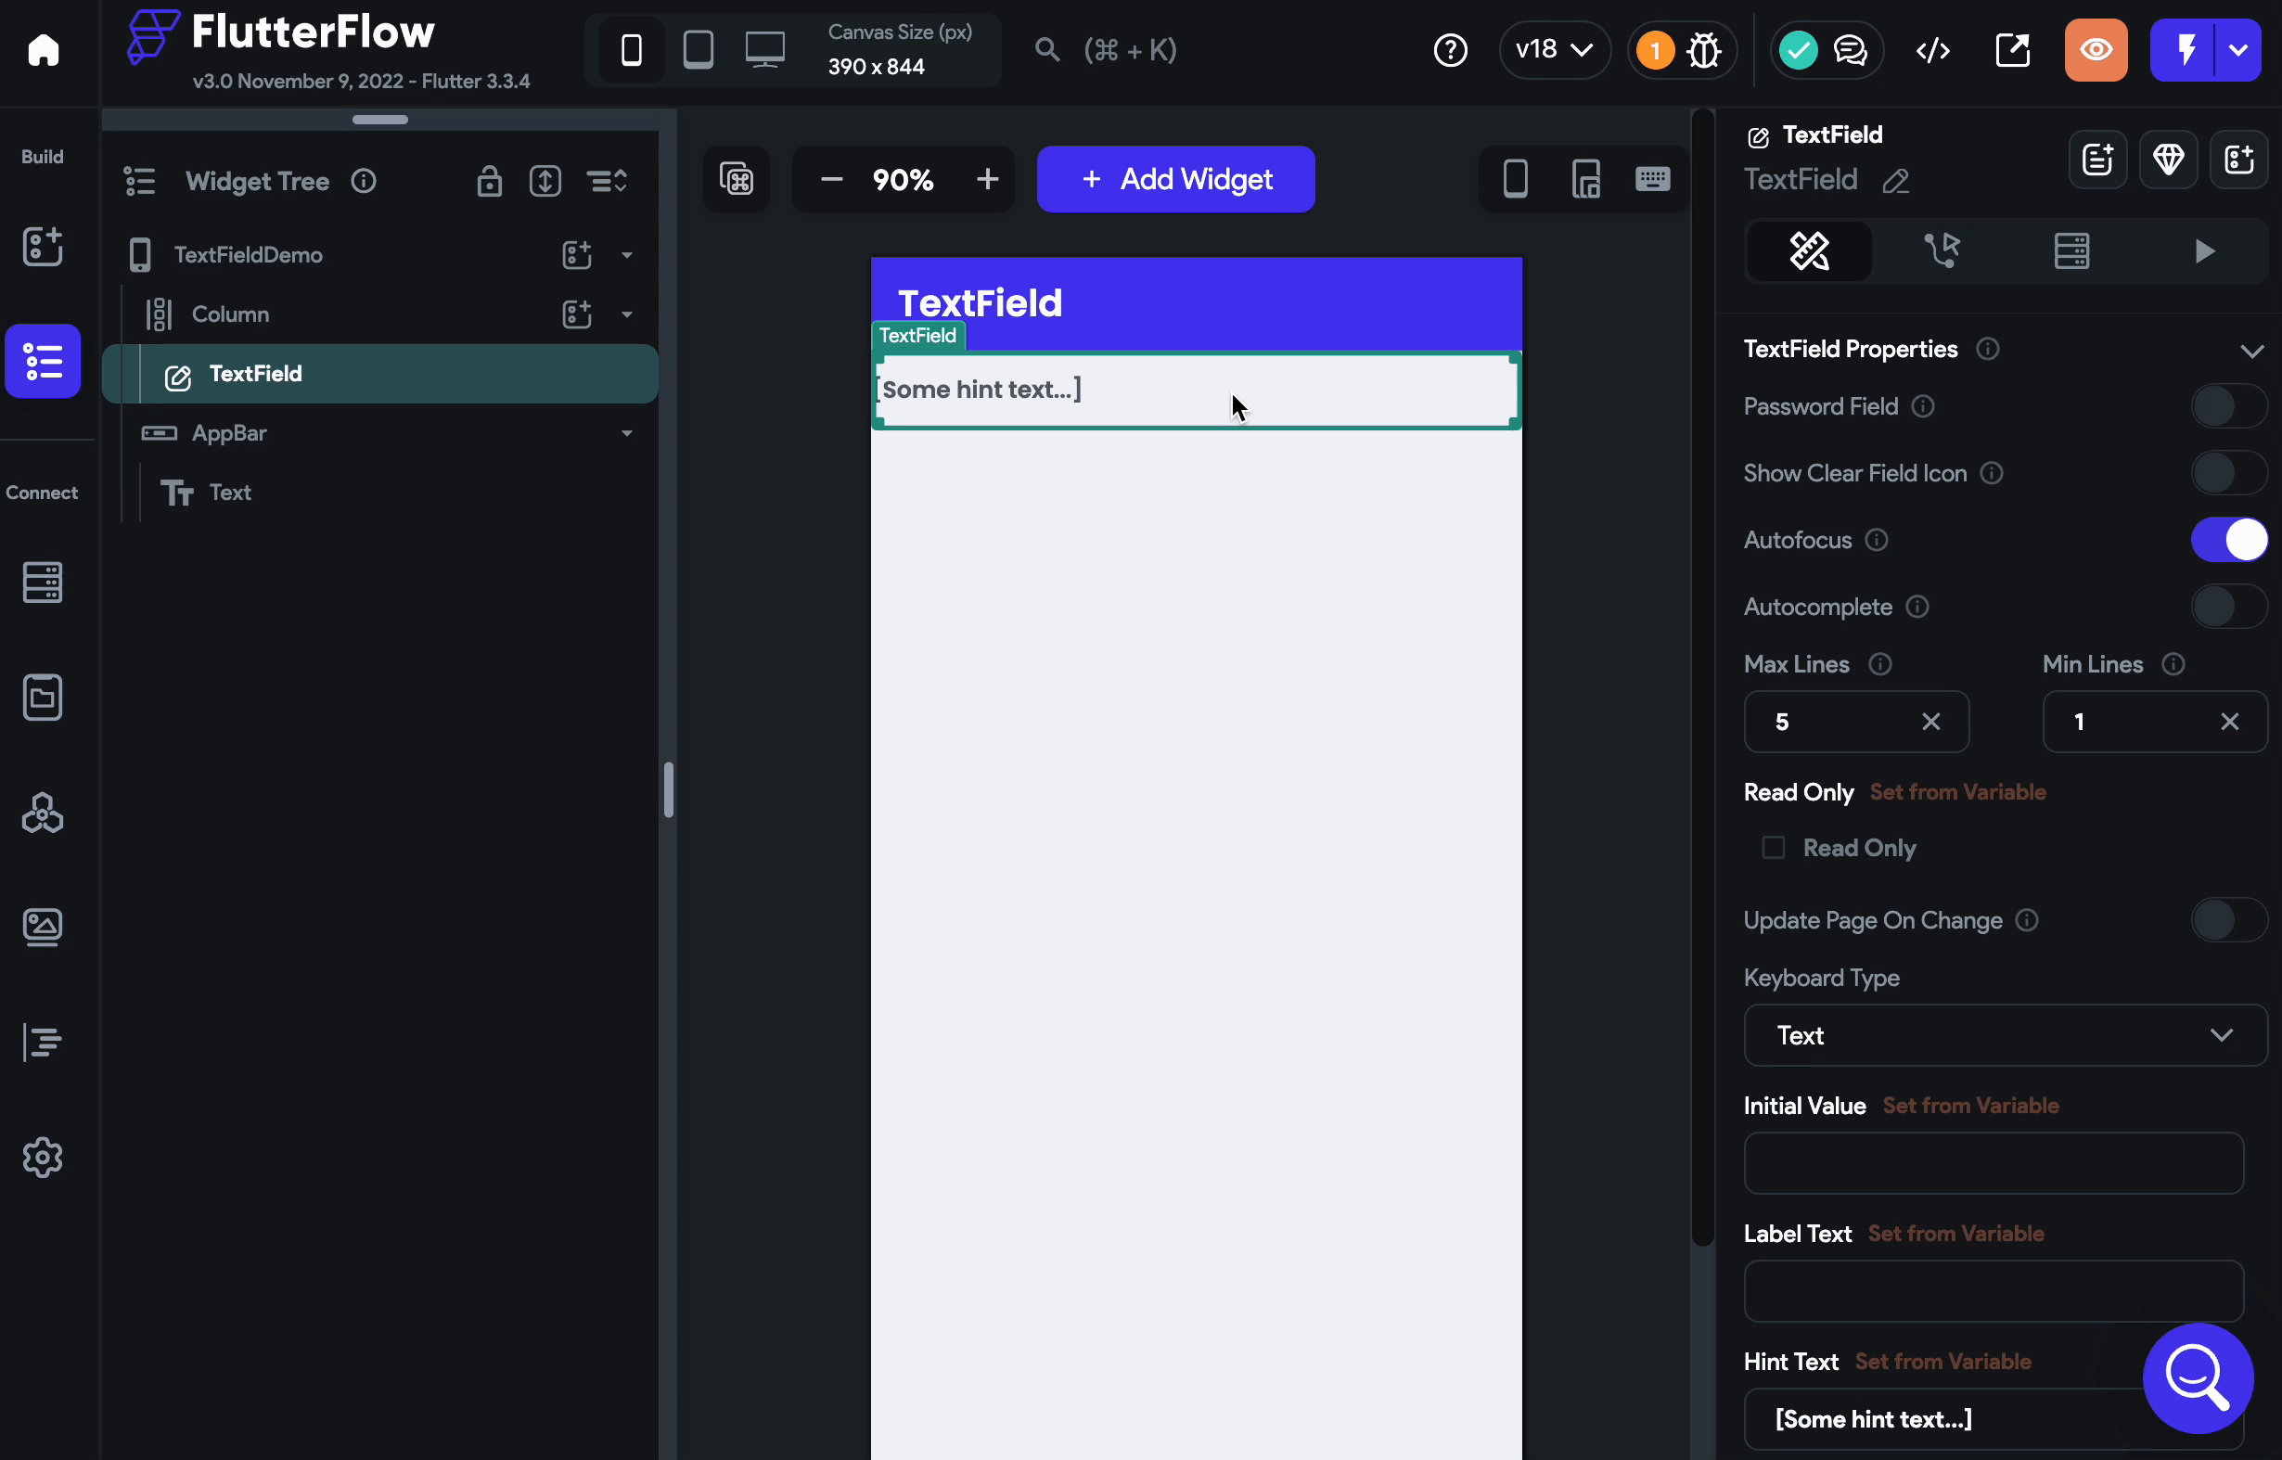Click Set from Variable for Label Text

(x=1955, y=1234)
